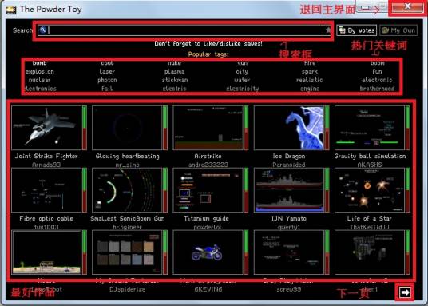Open the Ice Dragon save thumbnail

click(289, 128)
